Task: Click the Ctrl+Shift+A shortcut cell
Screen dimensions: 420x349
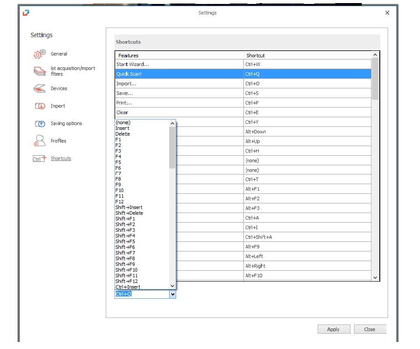Action: 308,237
